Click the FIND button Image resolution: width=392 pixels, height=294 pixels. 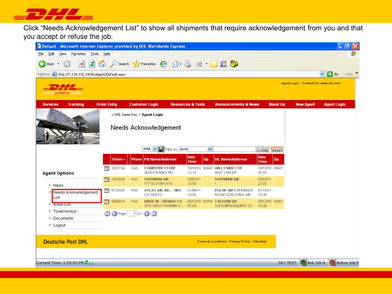coord(263,149)
